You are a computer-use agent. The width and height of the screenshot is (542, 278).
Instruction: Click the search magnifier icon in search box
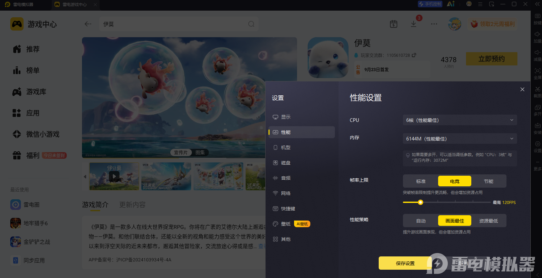click(251, 24)
